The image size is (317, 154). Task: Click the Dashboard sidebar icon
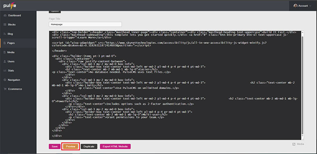5,15
